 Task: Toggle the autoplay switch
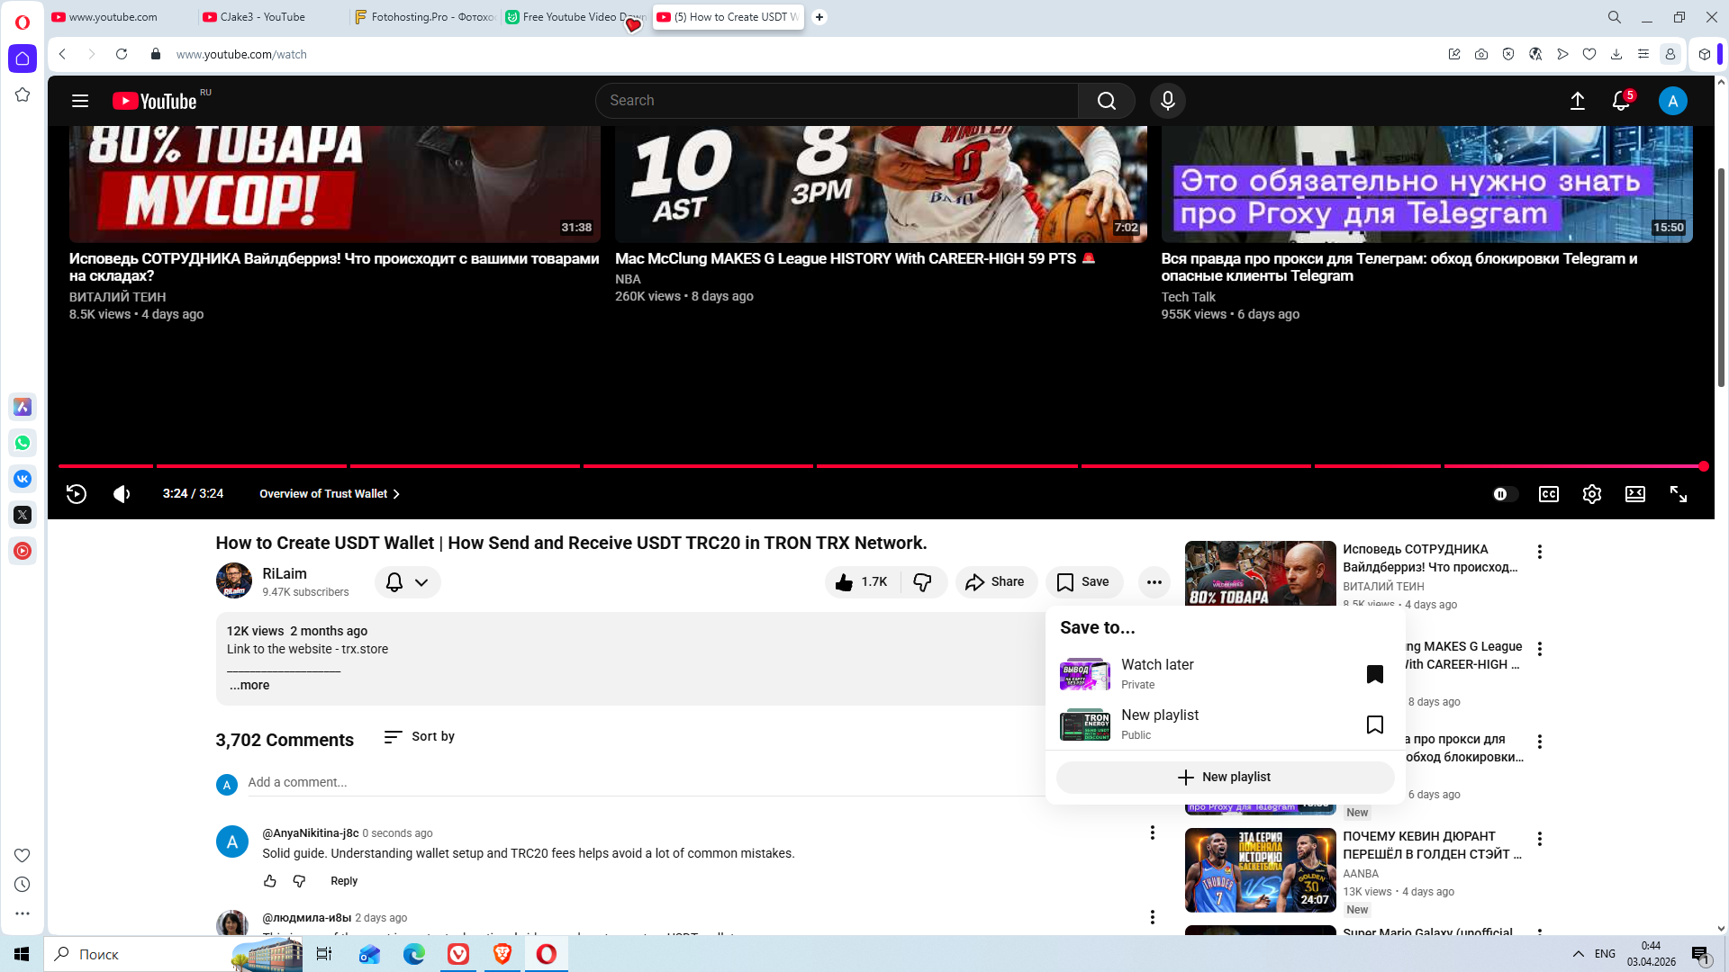click(1504, 494)
